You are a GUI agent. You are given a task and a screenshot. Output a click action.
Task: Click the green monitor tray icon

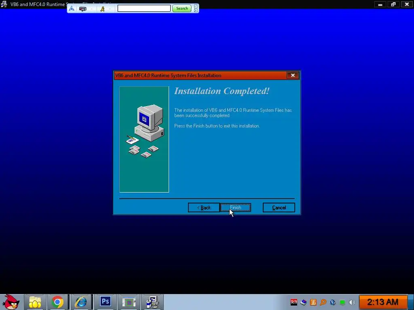click(x=342, y=302)
